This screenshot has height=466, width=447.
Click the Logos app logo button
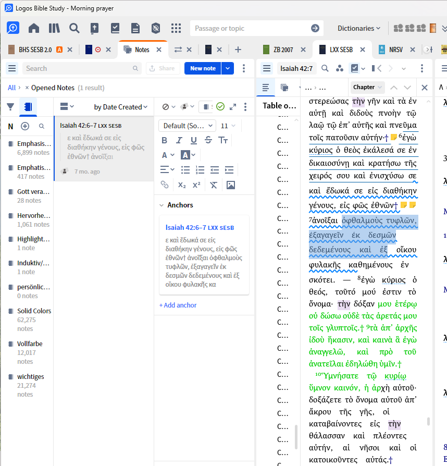pos(13,28)
